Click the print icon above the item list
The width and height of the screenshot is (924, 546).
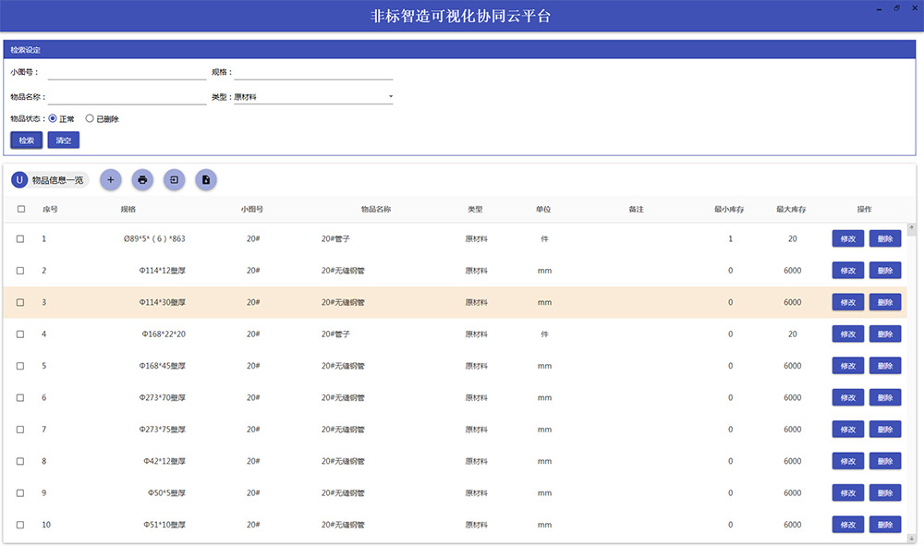click(142, 179)
